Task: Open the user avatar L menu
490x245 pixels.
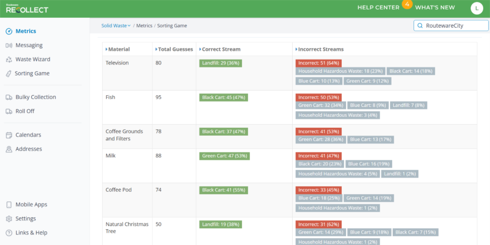Action: (x=476, y=8)
